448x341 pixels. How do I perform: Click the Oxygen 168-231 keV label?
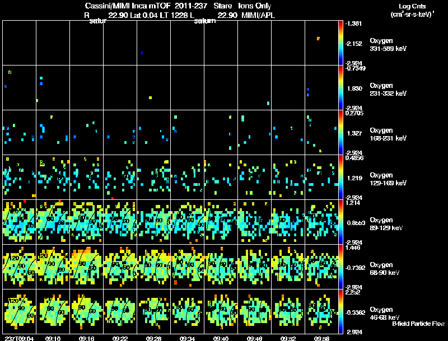tap(388, 134)
